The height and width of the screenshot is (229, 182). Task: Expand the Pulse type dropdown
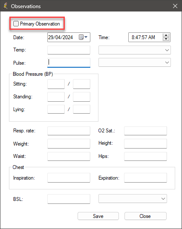click(135, 63)
